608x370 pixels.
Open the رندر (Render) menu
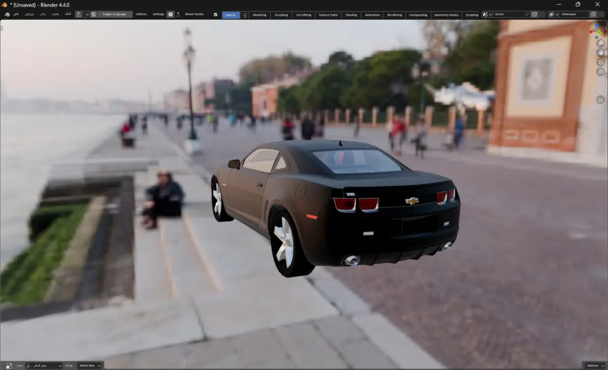pos(43,14)
